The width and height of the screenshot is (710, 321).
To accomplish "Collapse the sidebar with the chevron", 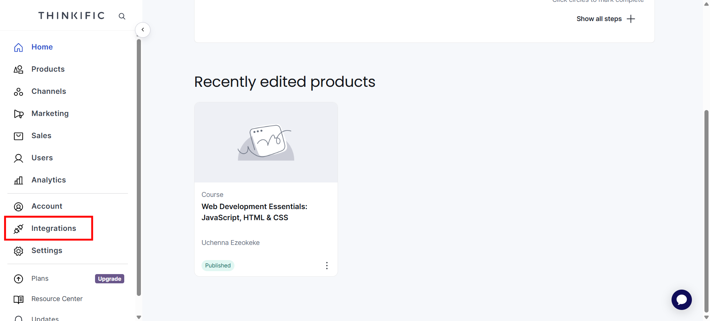I will pos(143,30).
